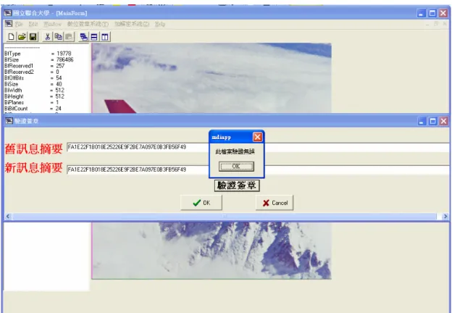Screen dimensions: 452x313
Task: Click the Copy toolbar icon
Action: [x=58, y=37]
